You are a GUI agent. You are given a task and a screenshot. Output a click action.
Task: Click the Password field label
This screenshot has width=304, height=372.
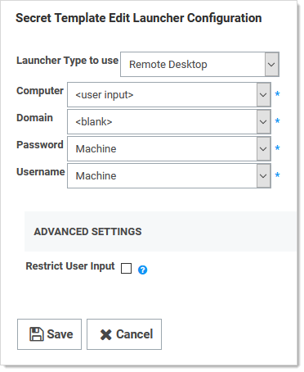click(x=40, y=145)
